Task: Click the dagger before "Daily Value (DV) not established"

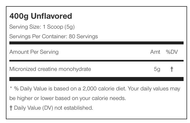Action: (x=11, y=108)
